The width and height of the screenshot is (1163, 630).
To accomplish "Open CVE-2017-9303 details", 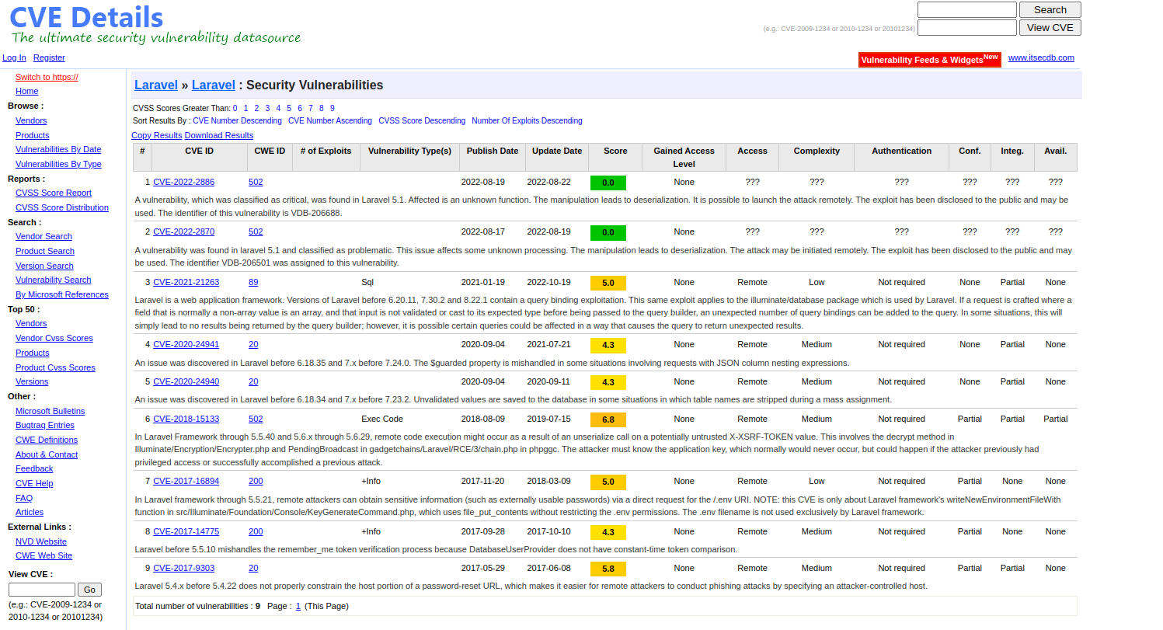I will click(x=183, y=568).
